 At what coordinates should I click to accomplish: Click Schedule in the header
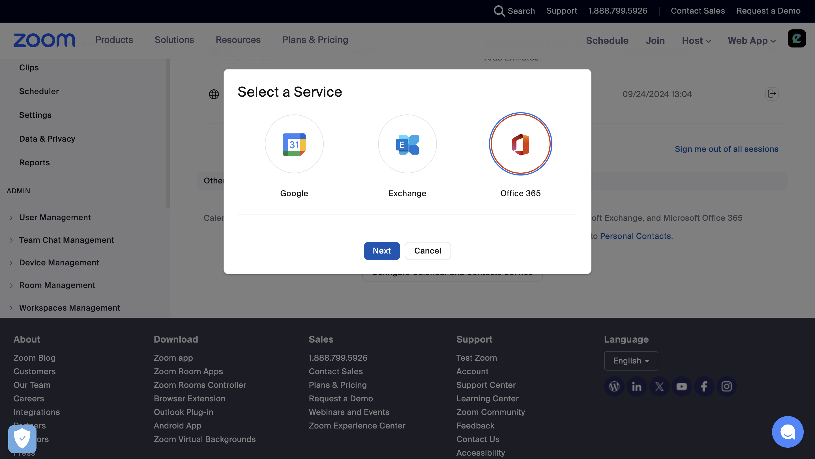(x=607, y=40)
